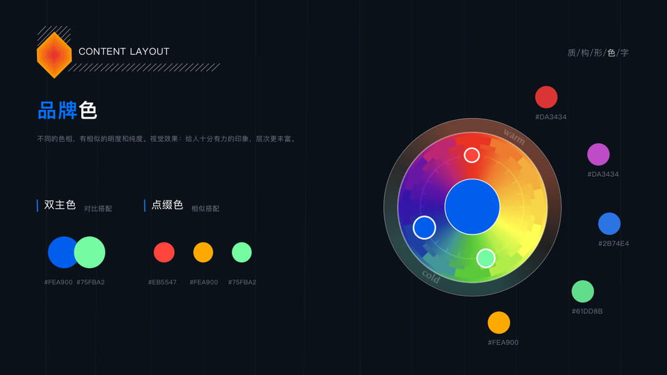Click the green picker handle on wheel

click(x=486, y=258)
